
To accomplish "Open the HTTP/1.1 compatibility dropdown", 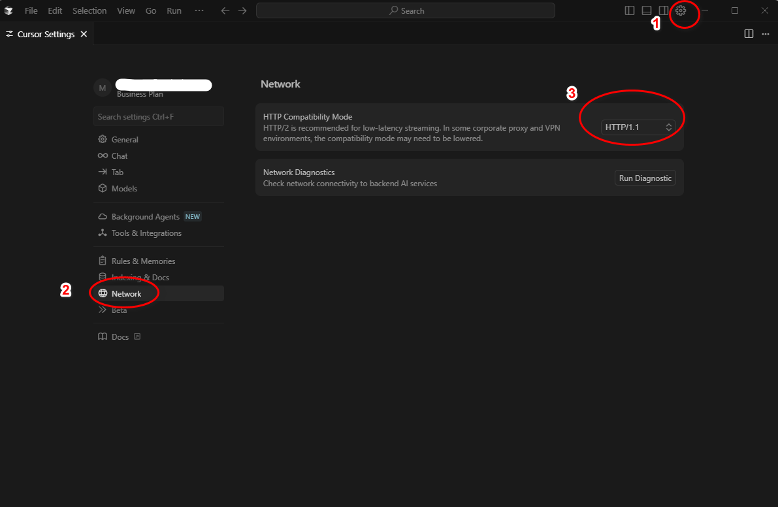I will point(638,127).
